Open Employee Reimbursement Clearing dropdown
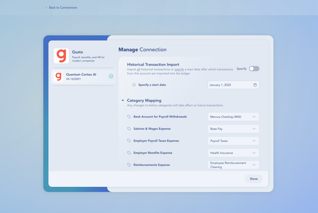The image size is (318, 213). pyautogui.click(x=233, y=165)
